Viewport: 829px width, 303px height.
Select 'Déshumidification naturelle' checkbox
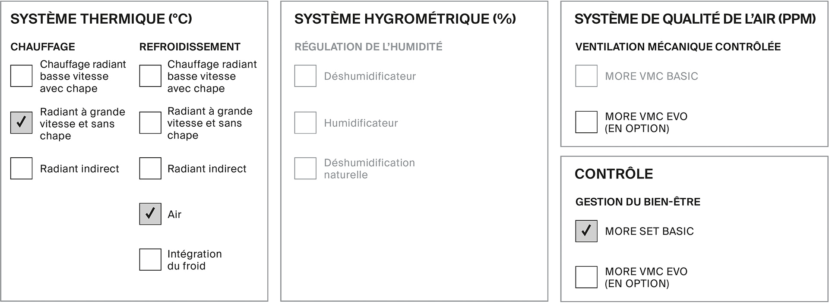tap(305, 168)
